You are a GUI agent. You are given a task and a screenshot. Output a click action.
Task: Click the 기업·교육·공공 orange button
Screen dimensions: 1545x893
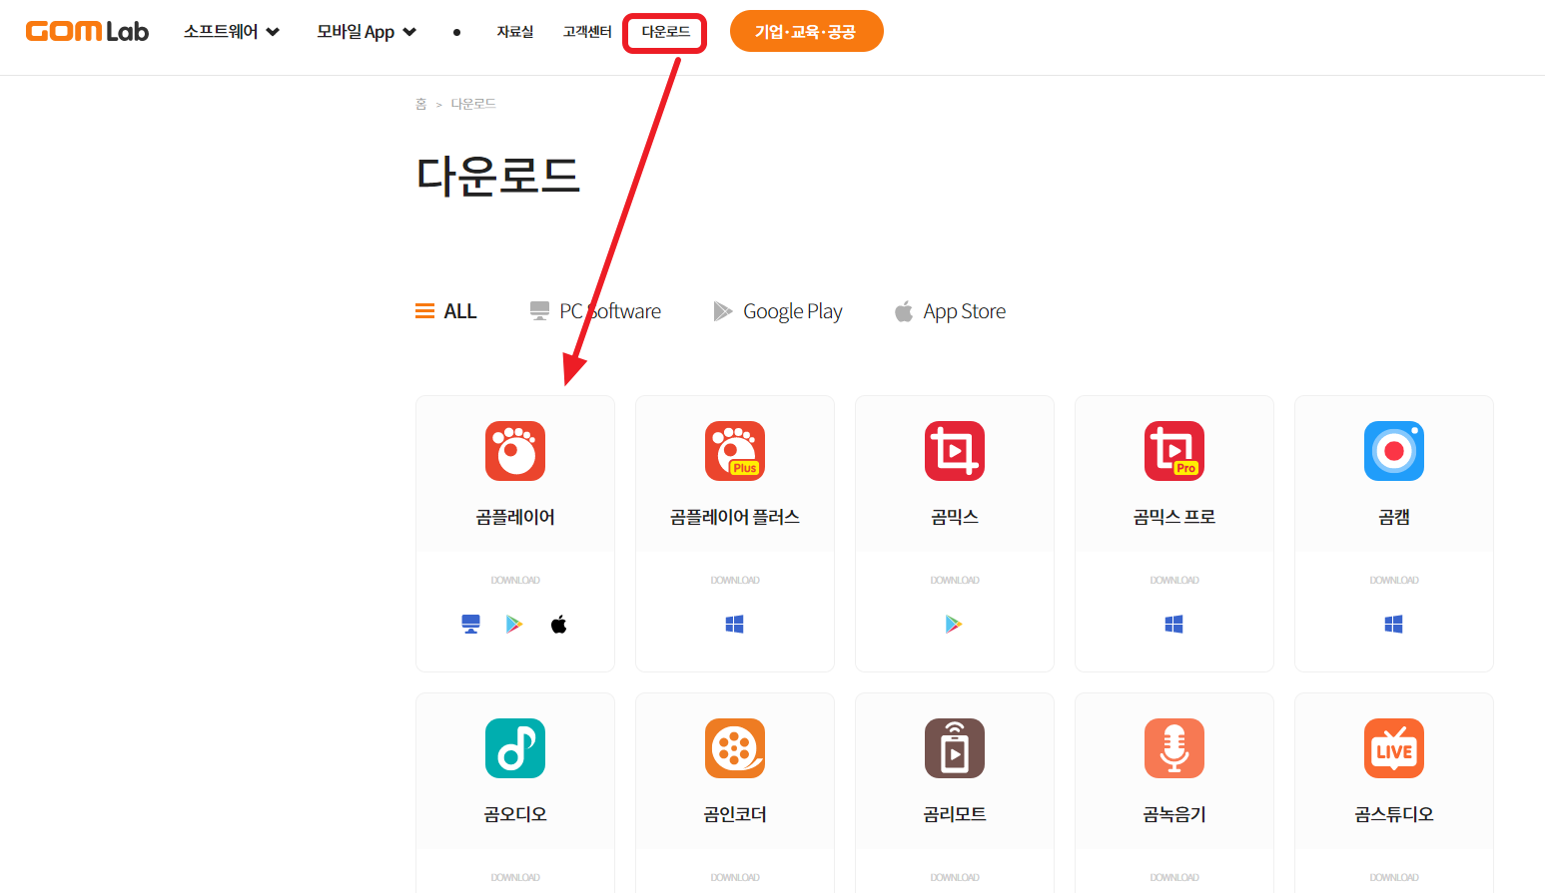(806, 31)
